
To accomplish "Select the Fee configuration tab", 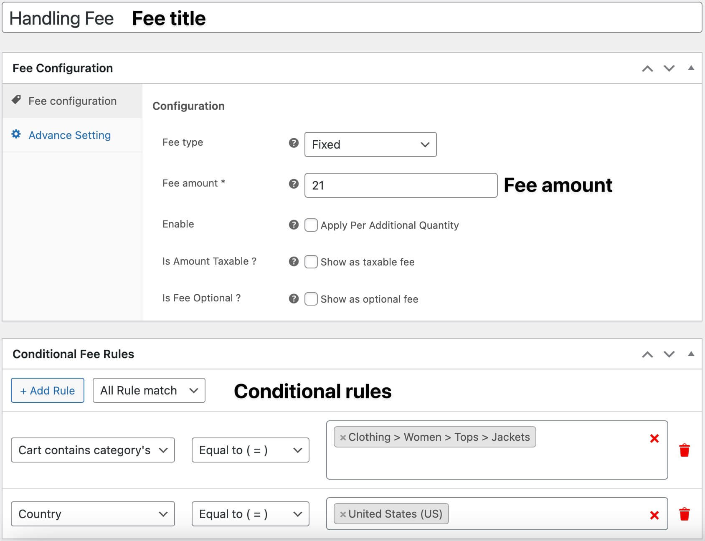I will click(x=72, y=101).
